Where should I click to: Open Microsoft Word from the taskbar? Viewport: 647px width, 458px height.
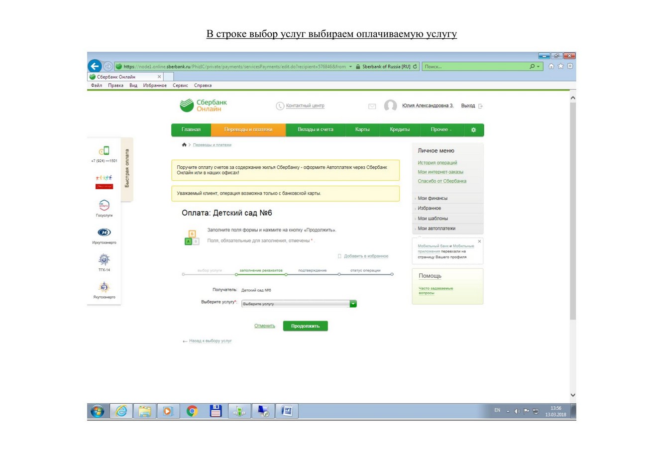tap(287, 411)
